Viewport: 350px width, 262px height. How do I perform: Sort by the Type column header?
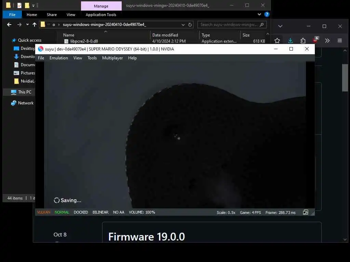(206, 35)
